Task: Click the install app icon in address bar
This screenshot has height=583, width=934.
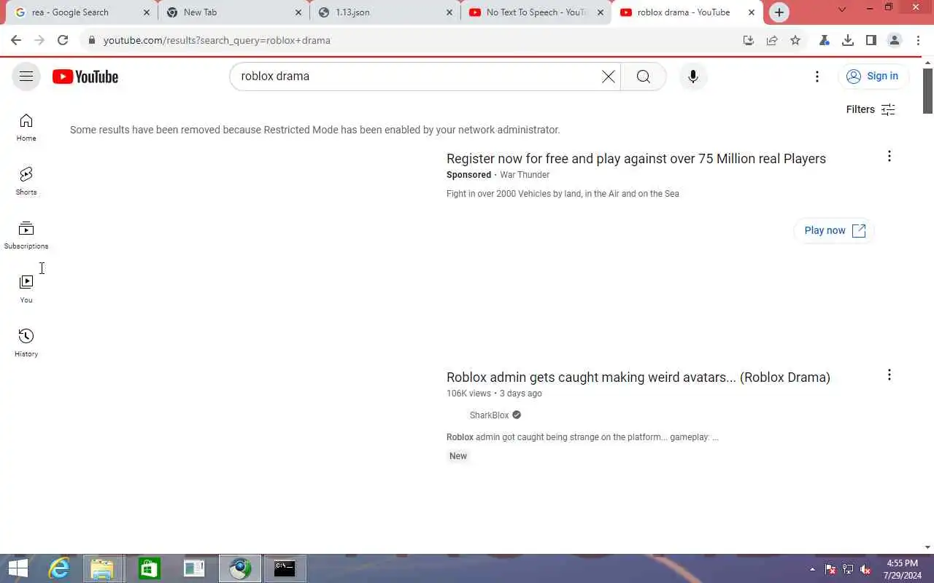Action: coord(749,40)
